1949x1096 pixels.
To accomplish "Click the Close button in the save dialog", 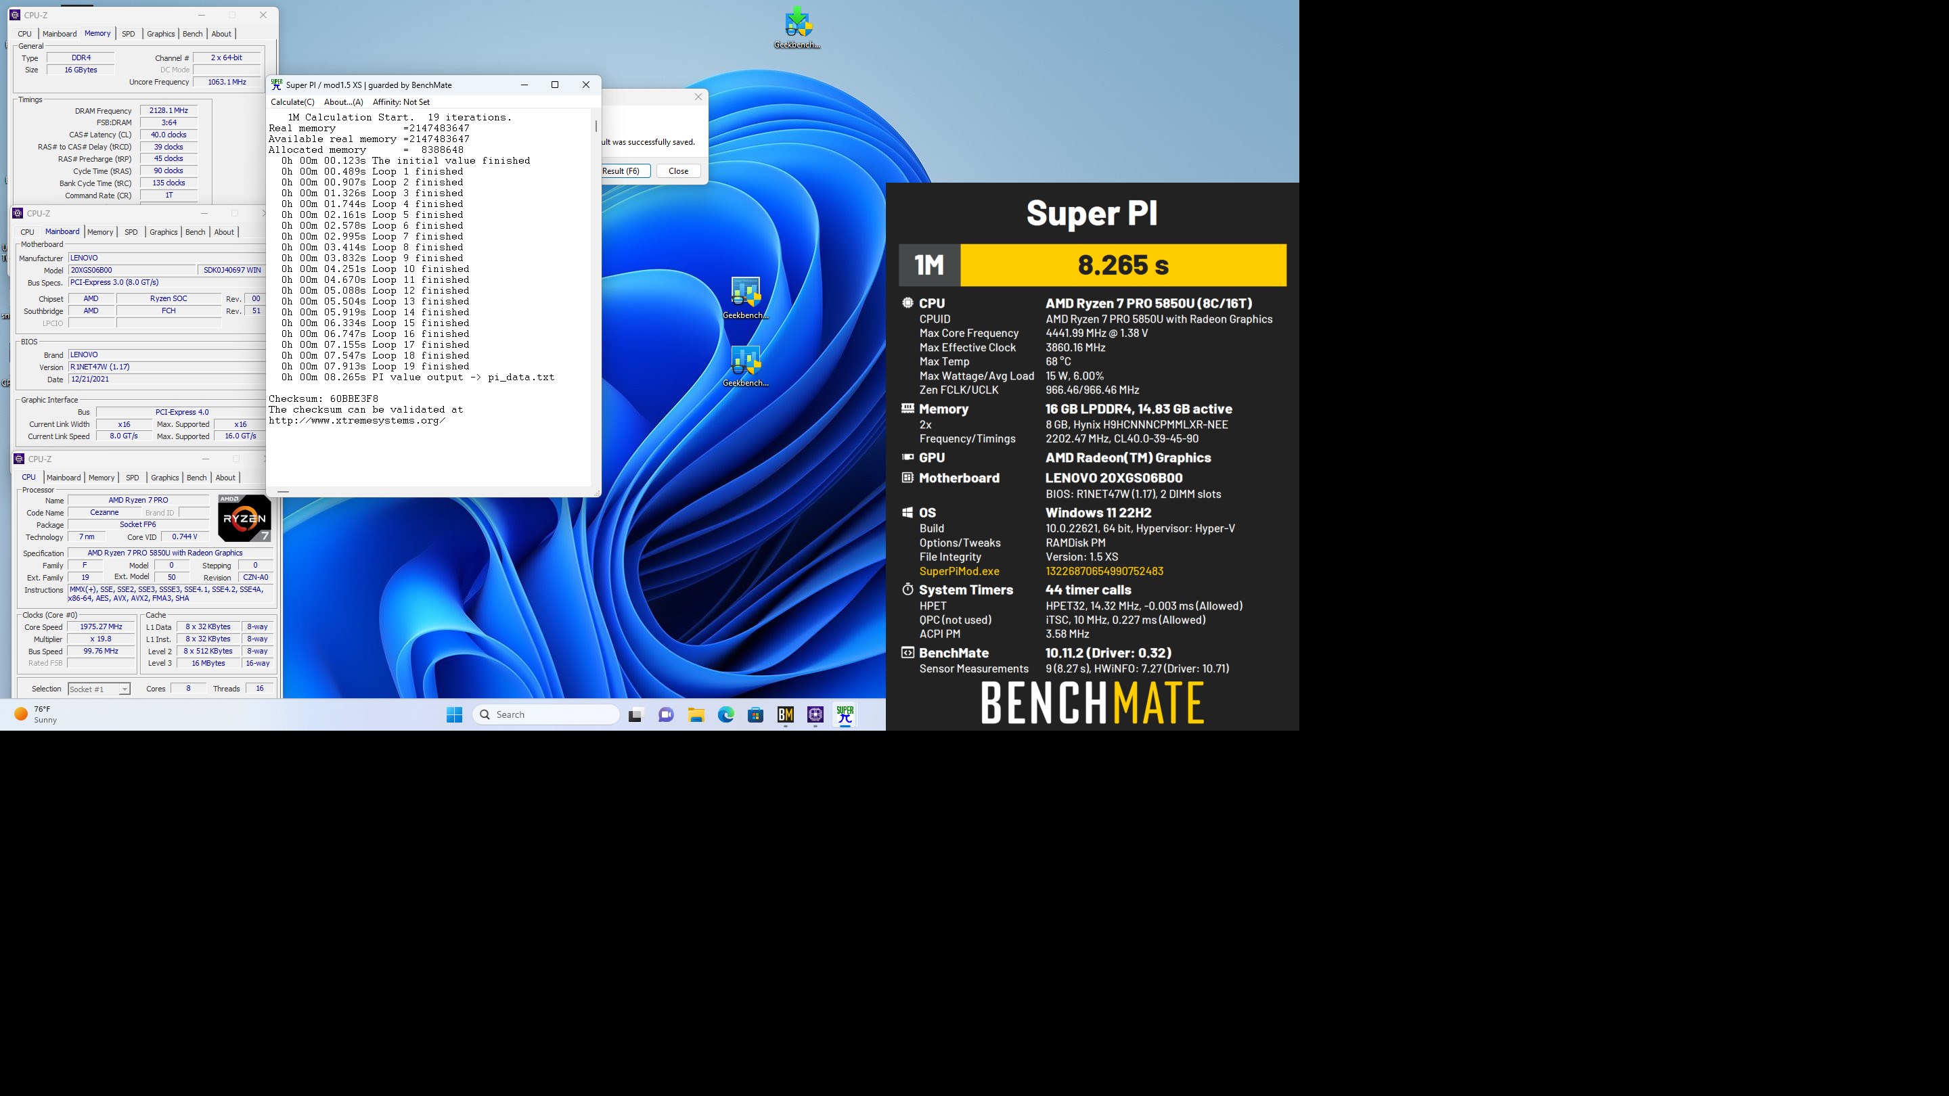I will point(679,171).
